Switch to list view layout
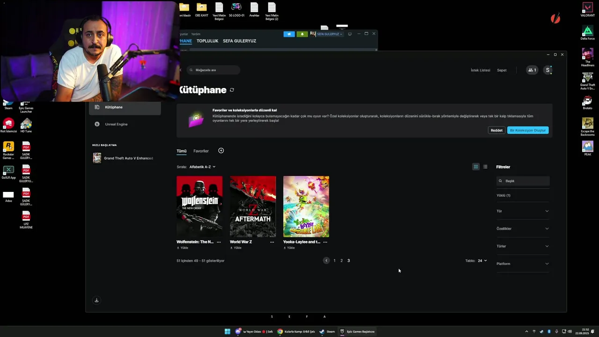This screenshot has width=599, height=337. tap(485, 167)
